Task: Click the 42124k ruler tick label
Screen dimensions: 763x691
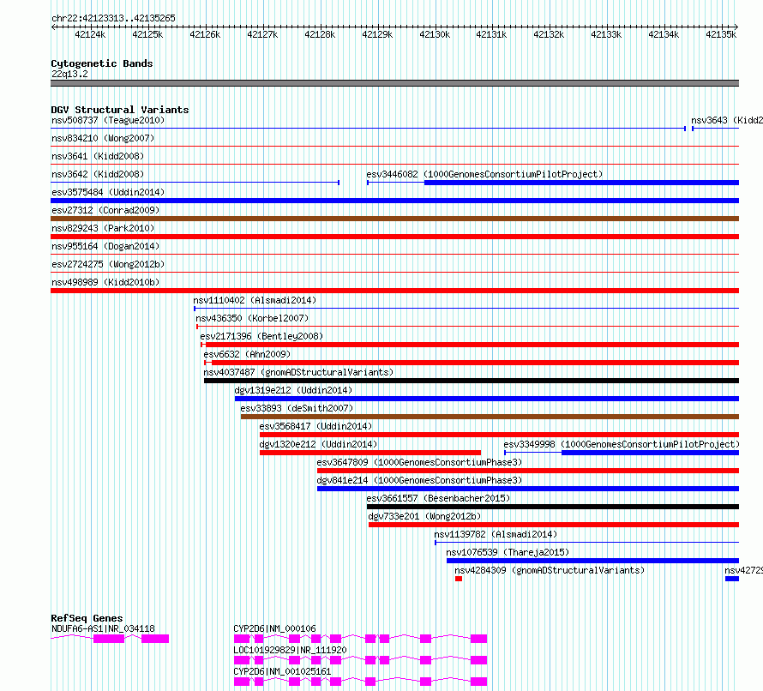Action: pos(90,34)
